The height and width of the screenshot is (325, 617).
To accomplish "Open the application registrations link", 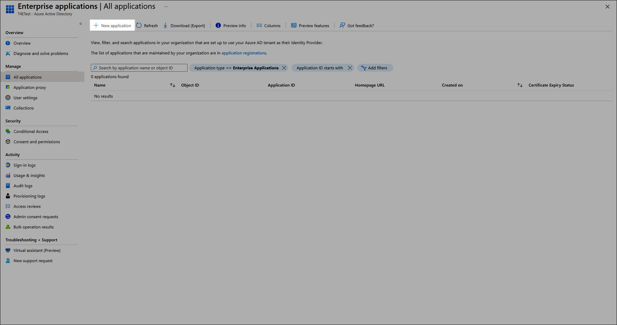I will pos(244,53).
